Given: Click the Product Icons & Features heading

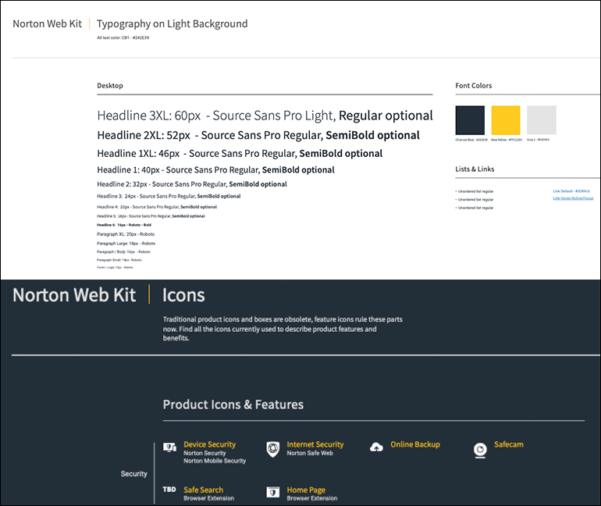Looking at the screenshot, I should click(233, 404).
